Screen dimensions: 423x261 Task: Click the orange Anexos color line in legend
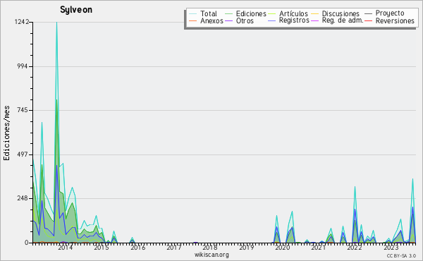click(x=192, y=20)
